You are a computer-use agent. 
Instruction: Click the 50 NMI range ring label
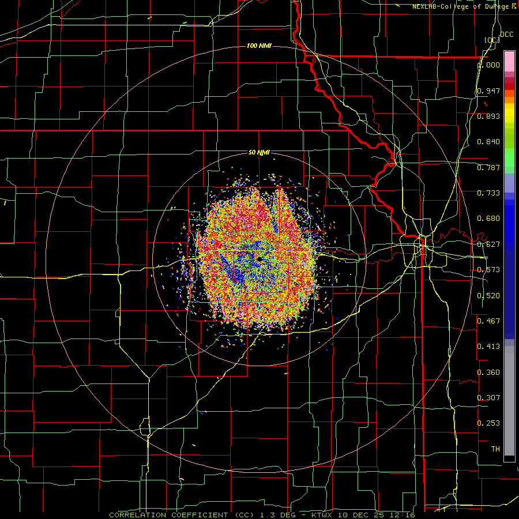pyautogui.click(x=259, y=152)
